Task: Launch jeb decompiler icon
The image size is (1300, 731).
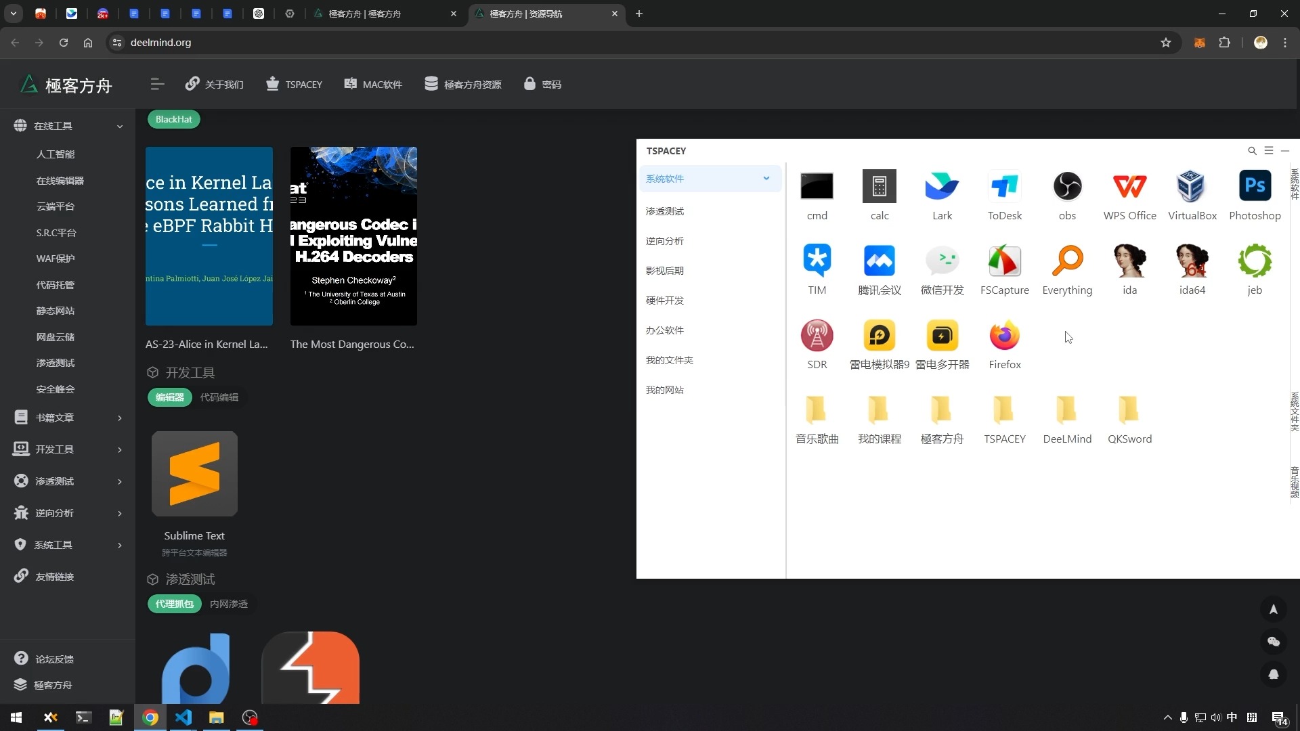Action: [1255, 261]
